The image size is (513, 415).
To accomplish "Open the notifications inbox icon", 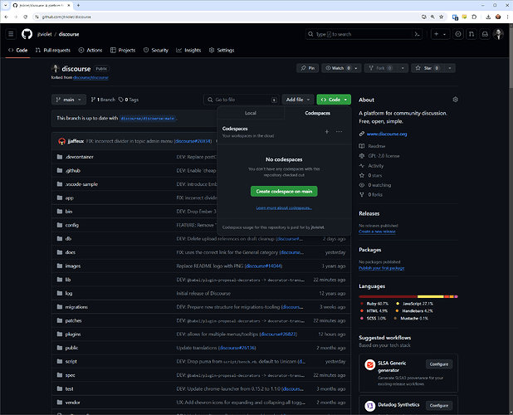I will point(485,34).
